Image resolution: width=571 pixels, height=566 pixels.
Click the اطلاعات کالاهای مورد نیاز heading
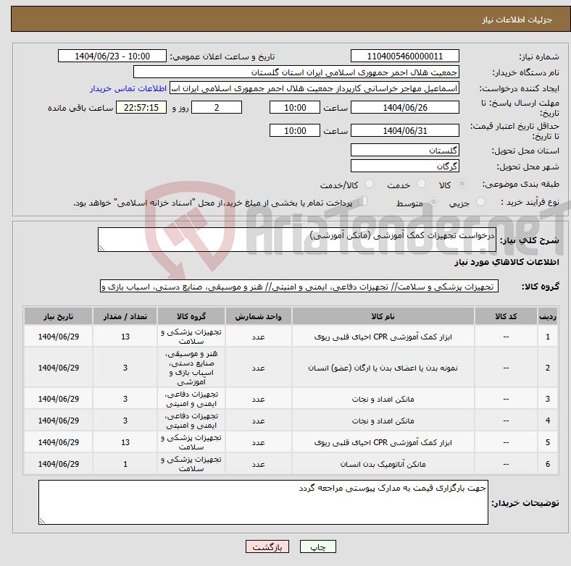click(507, 262)
